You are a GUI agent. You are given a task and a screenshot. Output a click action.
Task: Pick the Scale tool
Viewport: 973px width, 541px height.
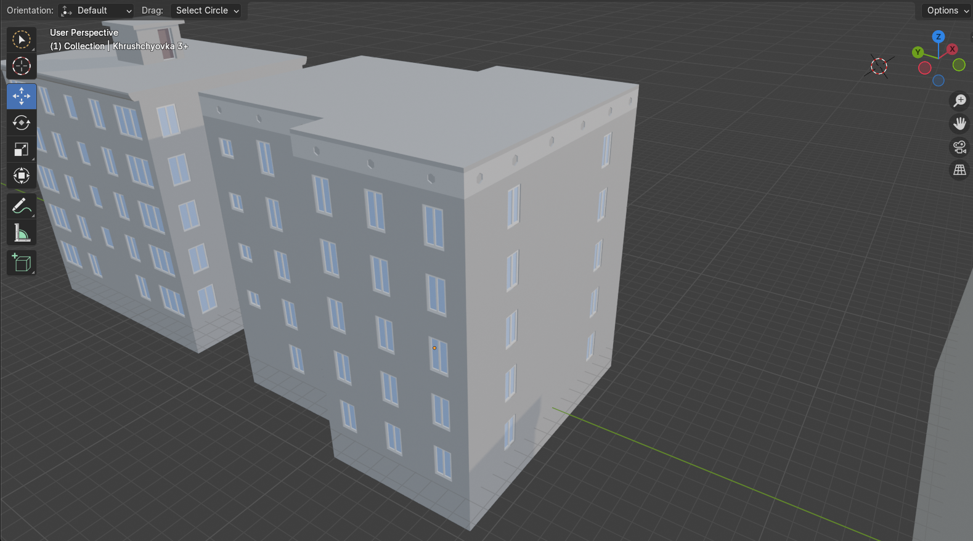22,150
